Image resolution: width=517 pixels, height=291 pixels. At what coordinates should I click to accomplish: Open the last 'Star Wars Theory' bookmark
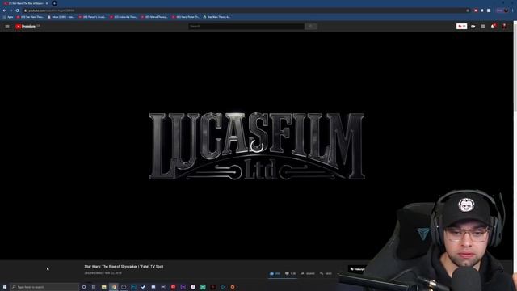[216, 17]
